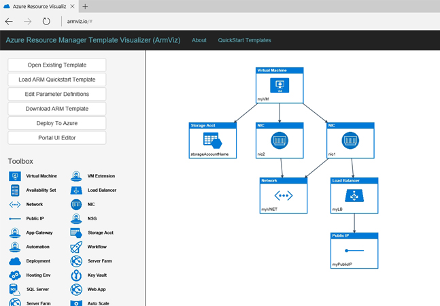Select the Server Farm icon beside Deployment
This screenshot has height=306, width=440.
click(x=76, y=261)
